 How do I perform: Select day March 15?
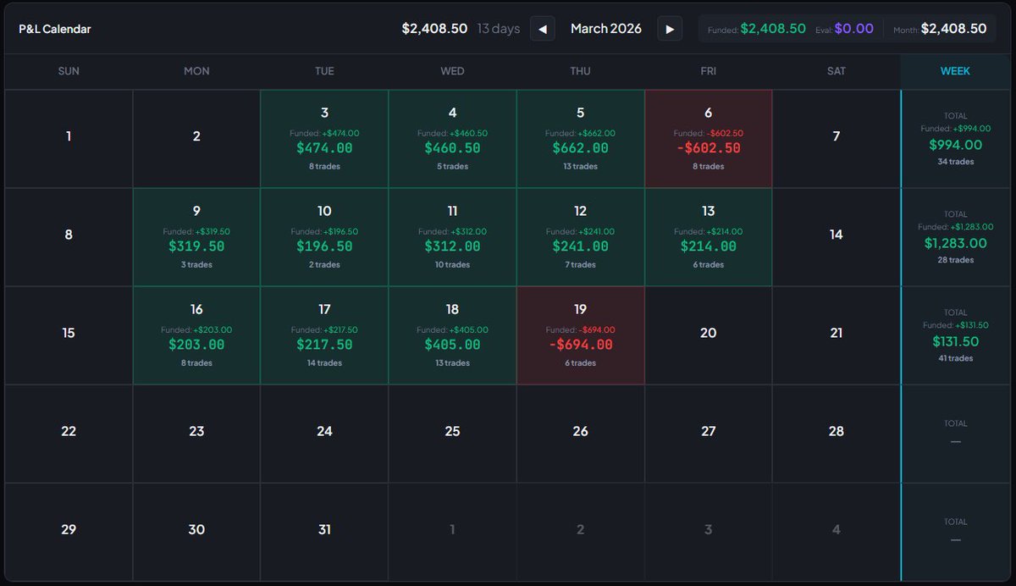coord(69,335)
